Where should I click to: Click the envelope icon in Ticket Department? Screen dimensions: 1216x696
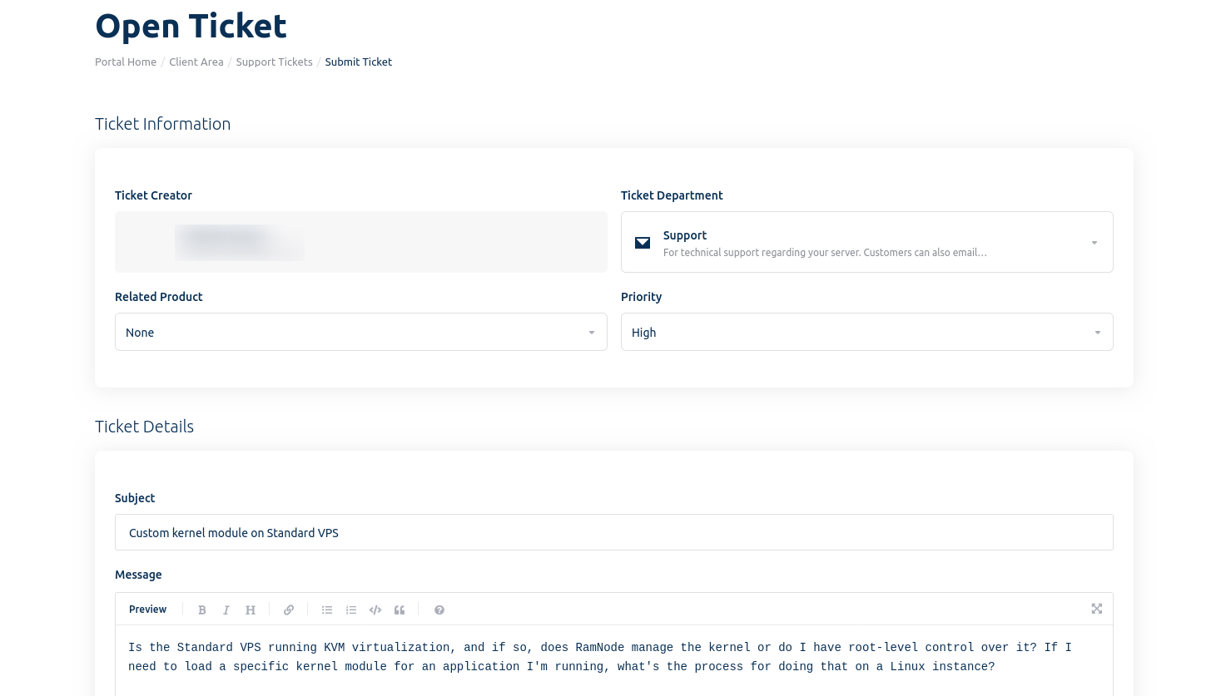(643, 243)
